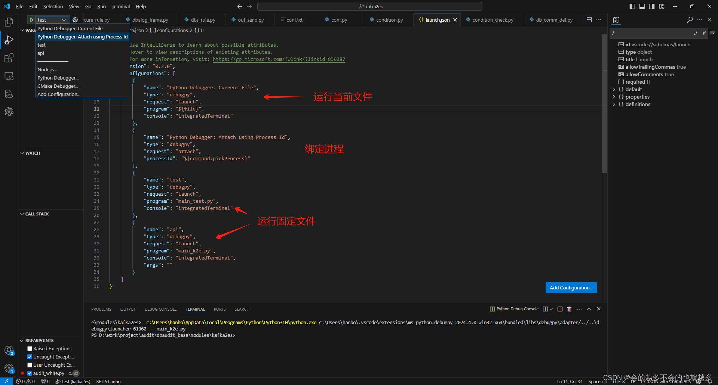Viewport: 718px width, 385px height.
Task: Toggle the bottom panel layout icon
Action: 642,6
